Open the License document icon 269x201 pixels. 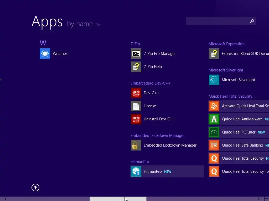136,106
